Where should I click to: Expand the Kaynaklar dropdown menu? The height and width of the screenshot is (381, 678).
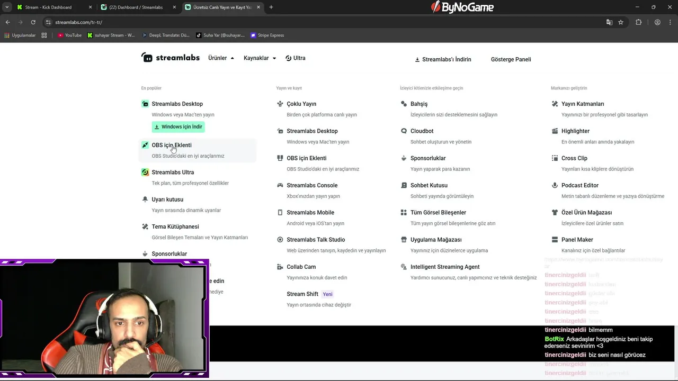coord(260,58)
